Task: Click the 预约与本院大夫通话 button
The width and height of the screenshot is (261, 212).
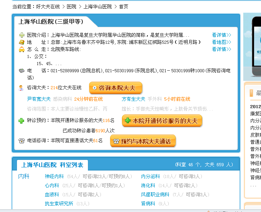Action: (143, 141)
